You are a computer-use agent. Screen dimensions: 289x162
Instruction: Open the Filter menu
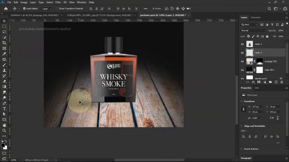tap(58, 2)
